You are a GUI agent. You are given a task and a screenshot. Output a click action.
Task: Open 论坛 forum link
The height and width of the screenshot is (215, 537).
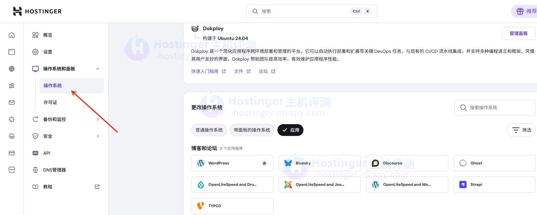coord(267,71)
